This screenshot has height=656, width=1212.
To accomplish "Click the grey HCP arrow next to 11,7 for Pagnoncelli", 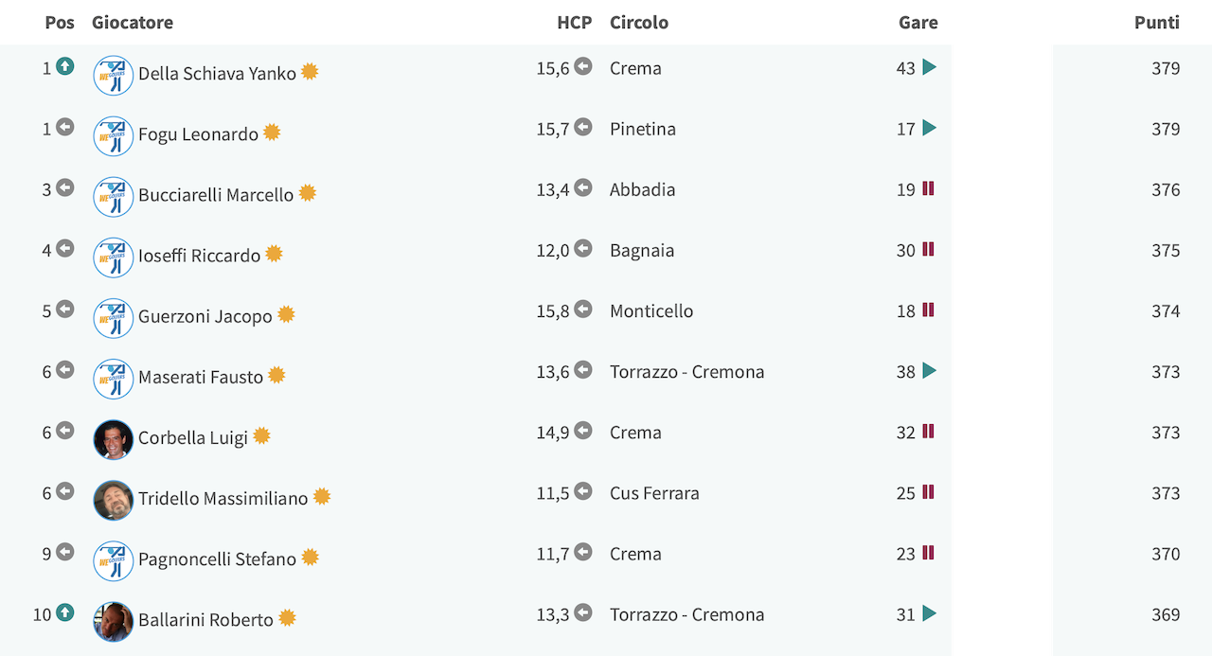I will tap(583, 551).
